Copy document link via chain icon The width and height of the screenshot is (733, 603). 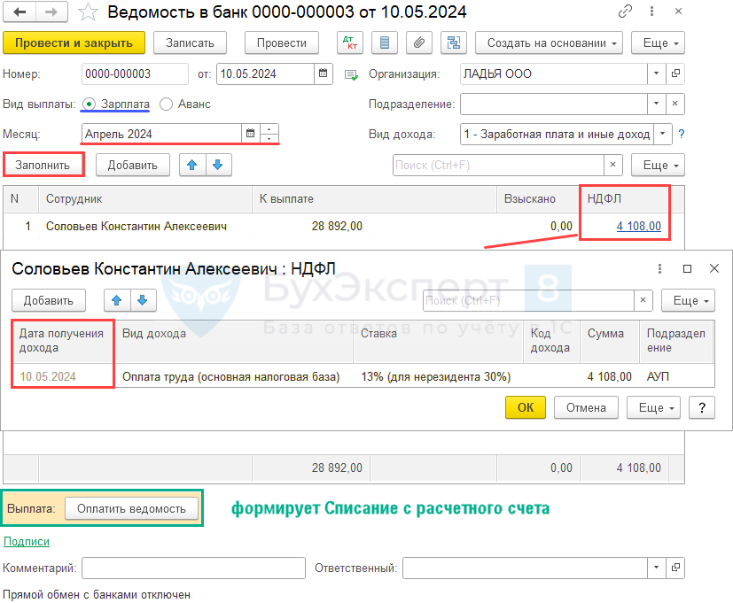[627, 12]
